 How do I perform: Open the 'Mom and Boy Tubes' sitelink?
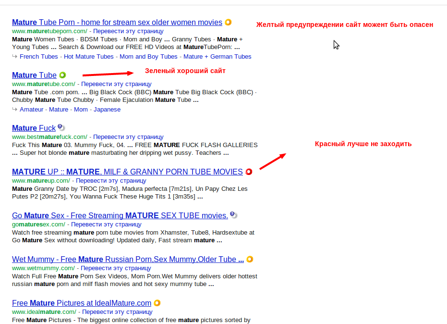coord(148,57)
